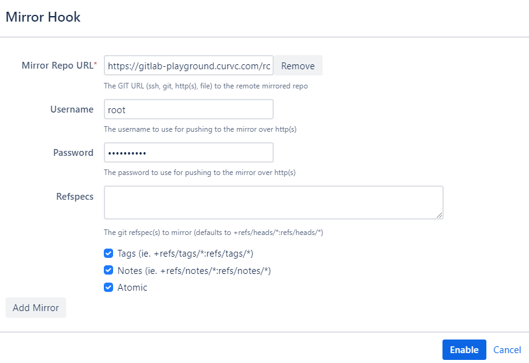Grab the Refspecs textarea resize handle

coord(439,215)
